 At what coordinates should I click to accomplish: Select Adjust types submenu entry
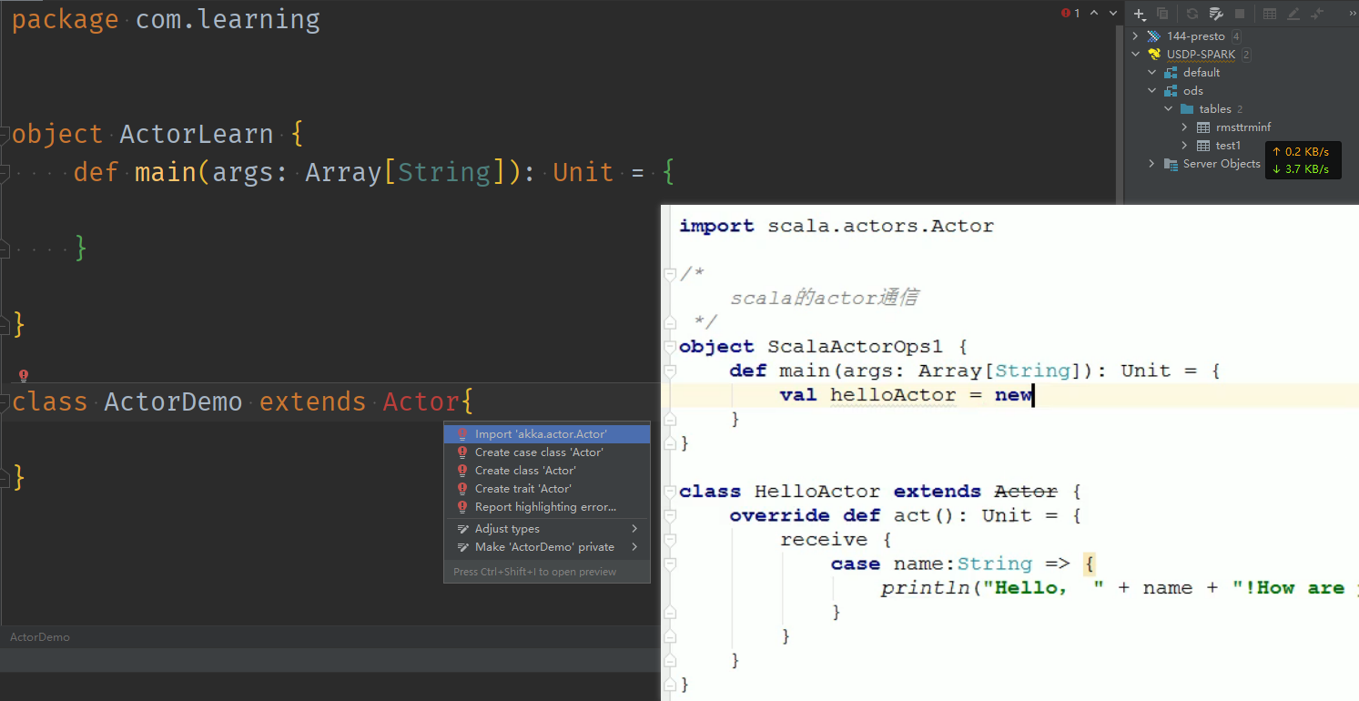pos(507,528)
